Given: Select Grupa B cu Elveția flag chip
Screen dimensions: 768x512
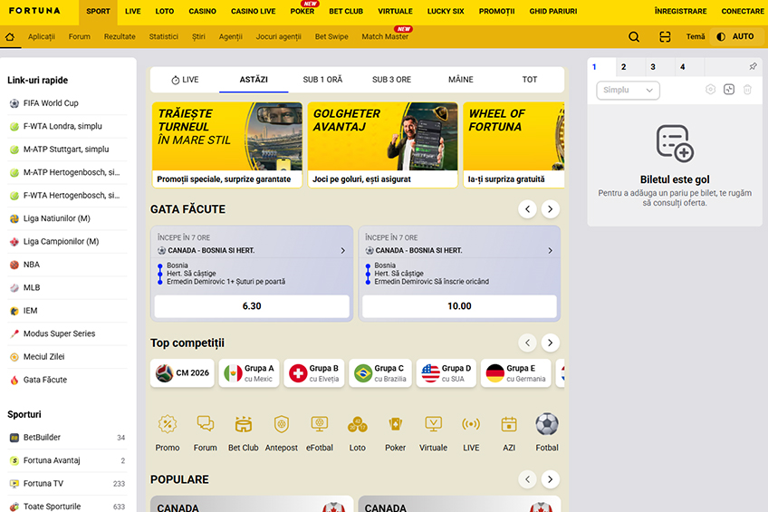Looking at the screenshot, I should (x=314, y=372).
